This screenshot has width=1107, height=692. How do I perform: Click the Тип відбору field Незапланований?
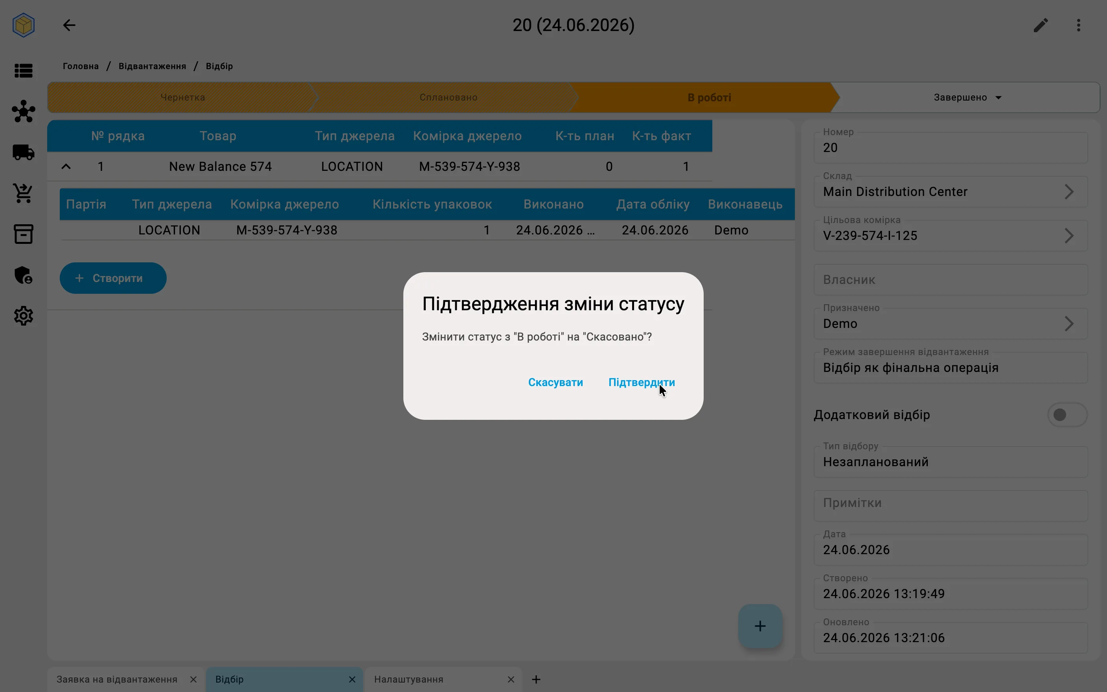click(951, 462)
